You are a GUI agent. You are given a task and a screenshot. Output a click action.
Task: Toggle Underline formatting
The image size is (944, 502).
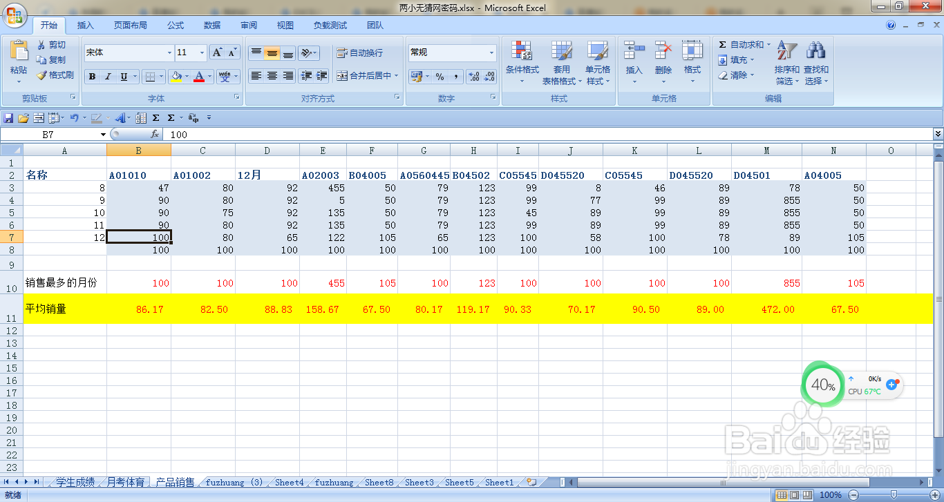(124, 77)
